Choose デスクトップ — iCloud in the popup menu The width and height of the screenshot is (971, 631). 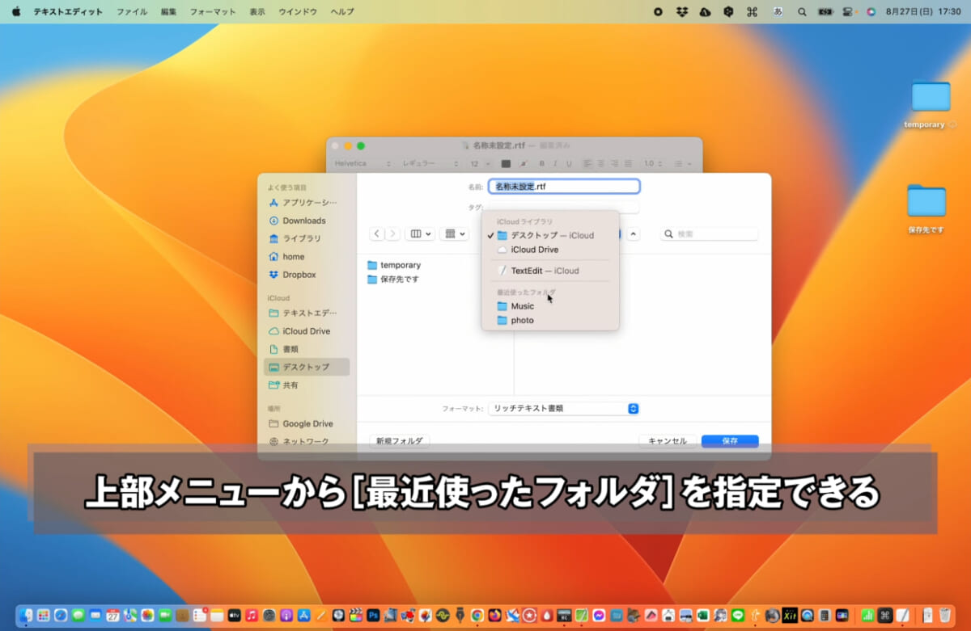click(550, 235)
